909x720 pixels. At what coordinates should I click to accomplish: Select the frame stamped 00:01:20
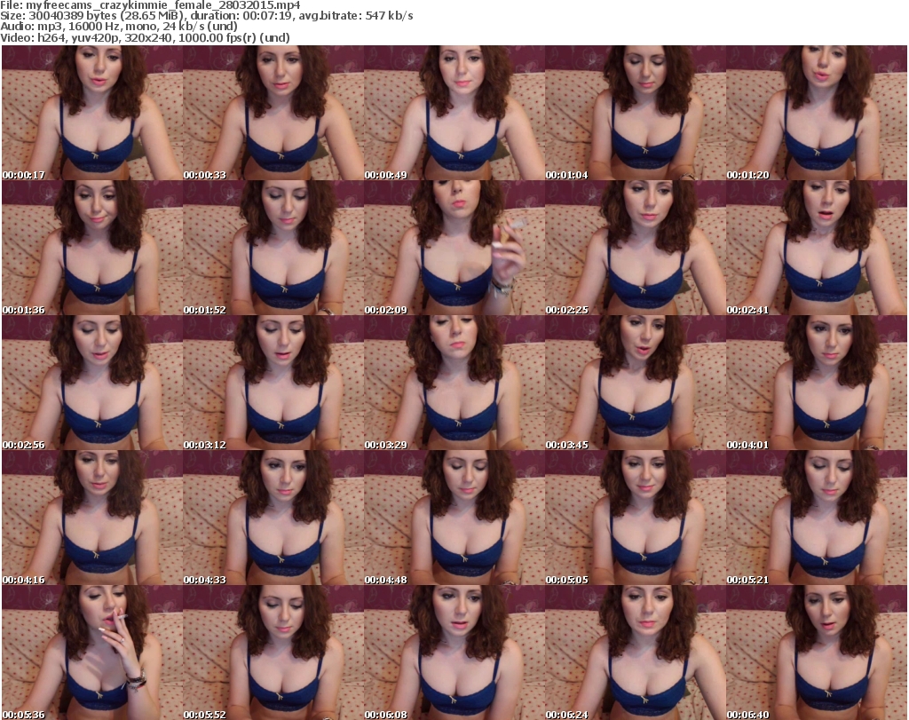[x=817, y=113]
